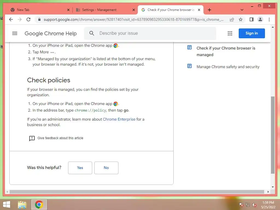Image resolution: width=280 pixels, height=210 pixels.
Task: Click document icon beside Manage Chrome safety
Action: point(189,66)
